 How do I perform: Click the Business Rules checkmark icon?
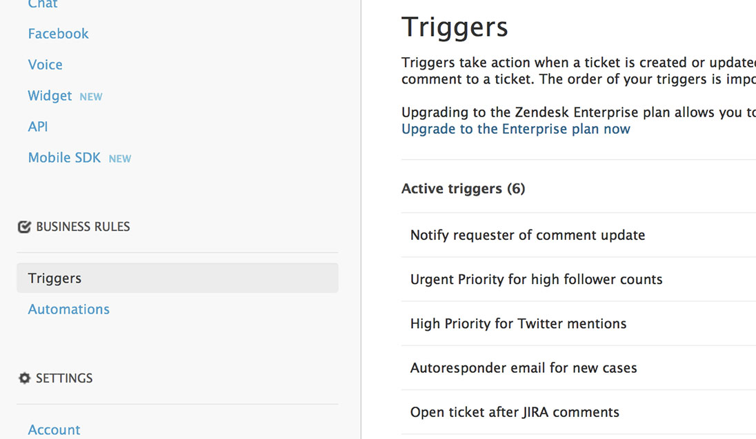coord(23,226)
